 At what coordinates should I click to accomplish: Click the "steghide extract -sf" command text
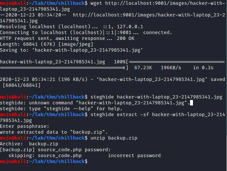120,114
